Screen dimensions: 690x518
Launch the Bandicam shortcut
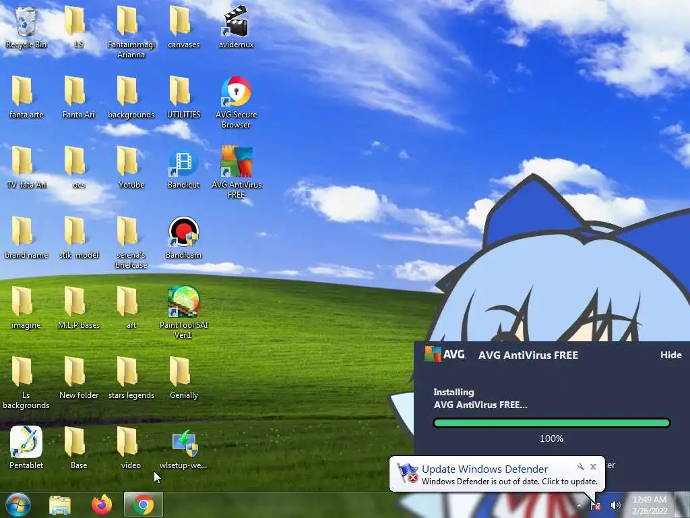pos(183,237)
